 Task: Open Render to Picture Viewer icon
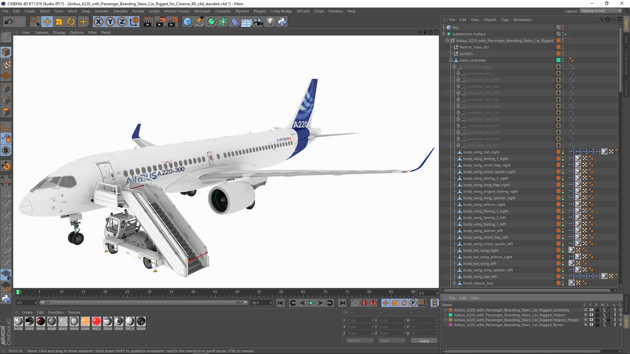[x=160, y=22]
